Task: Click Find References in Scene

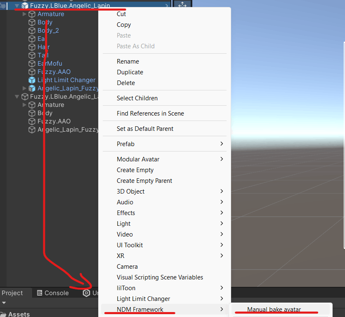Action: (165, 114)
